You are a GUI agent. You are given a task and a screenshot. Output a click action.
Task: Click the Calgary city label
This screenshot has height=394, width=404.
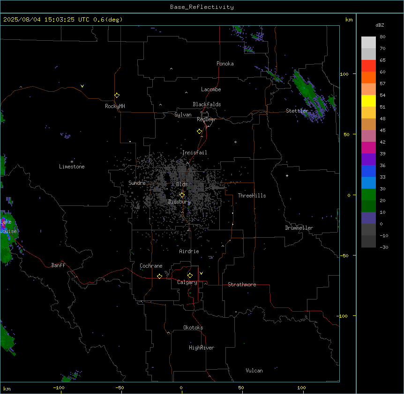coord(187,282)
